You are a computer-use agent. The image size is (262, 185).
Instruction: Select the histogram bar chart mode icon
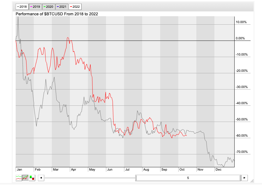click(32, 178)
